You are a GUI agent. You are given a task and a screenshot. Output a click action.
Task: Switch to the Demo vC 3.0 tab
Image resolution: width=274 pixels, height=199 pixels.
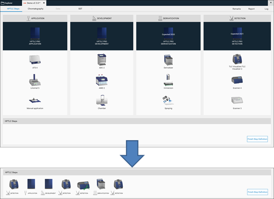(34, 3)
